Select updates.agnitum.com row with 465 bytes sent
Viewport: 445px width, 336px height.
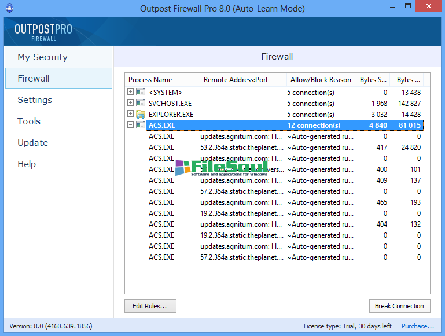click(x=285, y=202)
